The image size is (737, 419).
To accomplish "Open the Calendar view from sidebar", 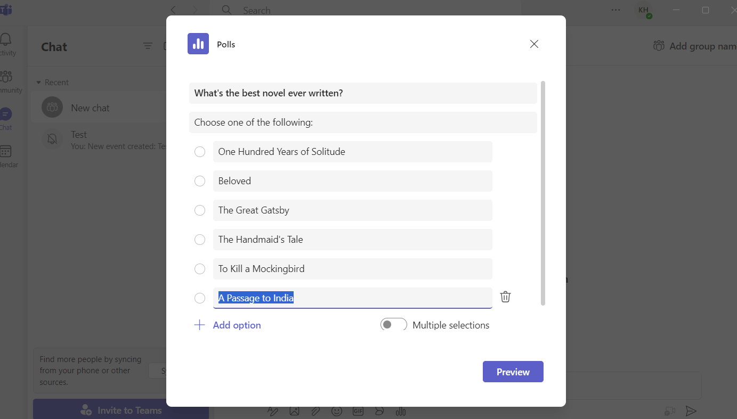I will click(x=6, y=152).
